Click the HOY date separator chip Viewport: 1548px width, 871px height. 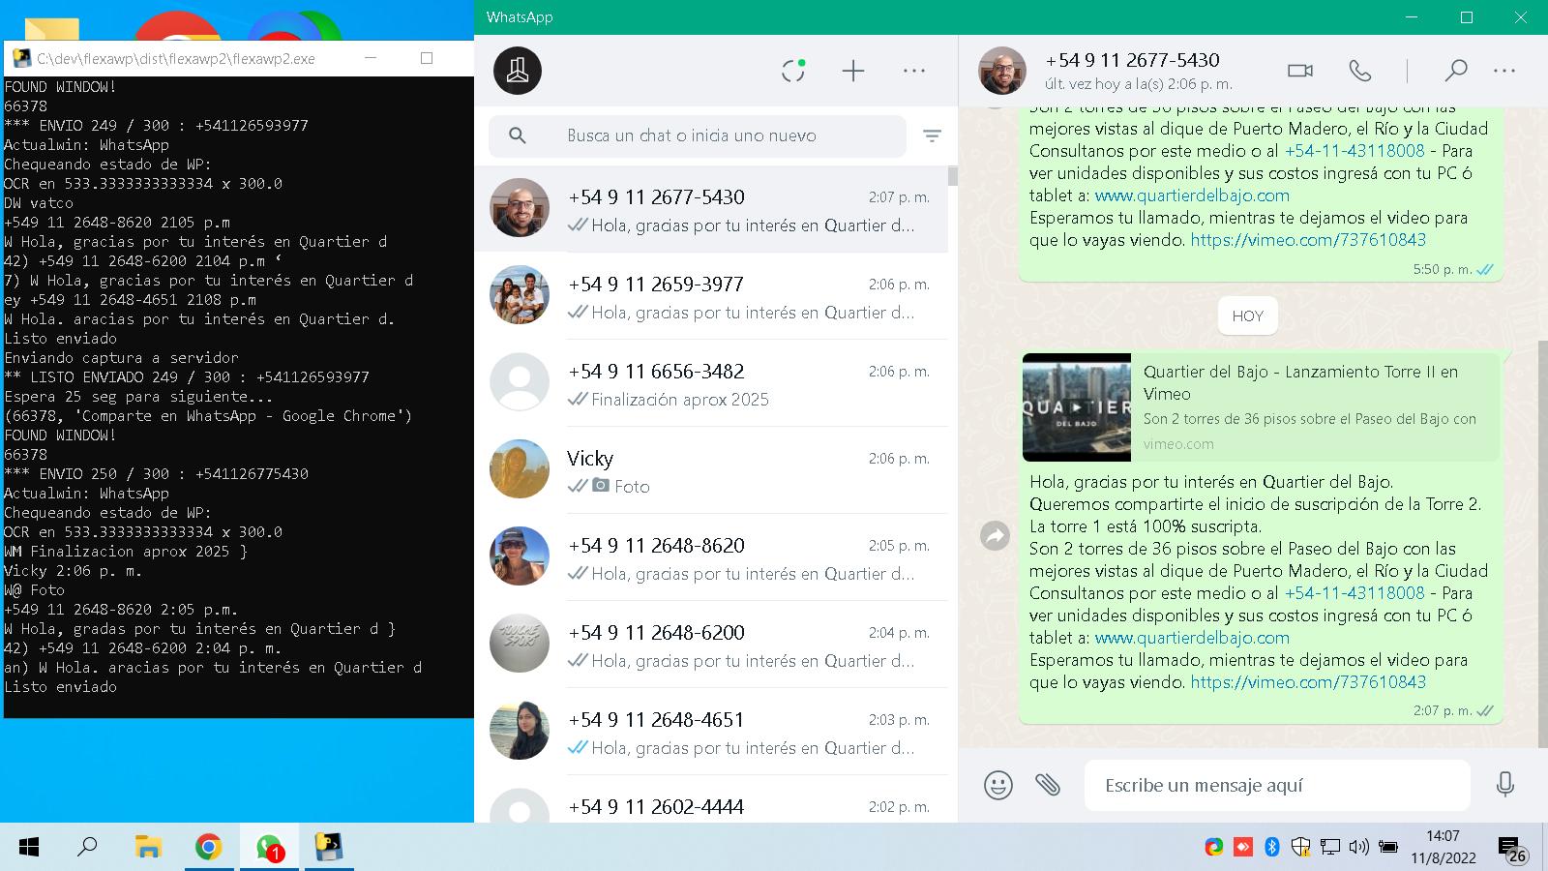[x=1247, y=315]
